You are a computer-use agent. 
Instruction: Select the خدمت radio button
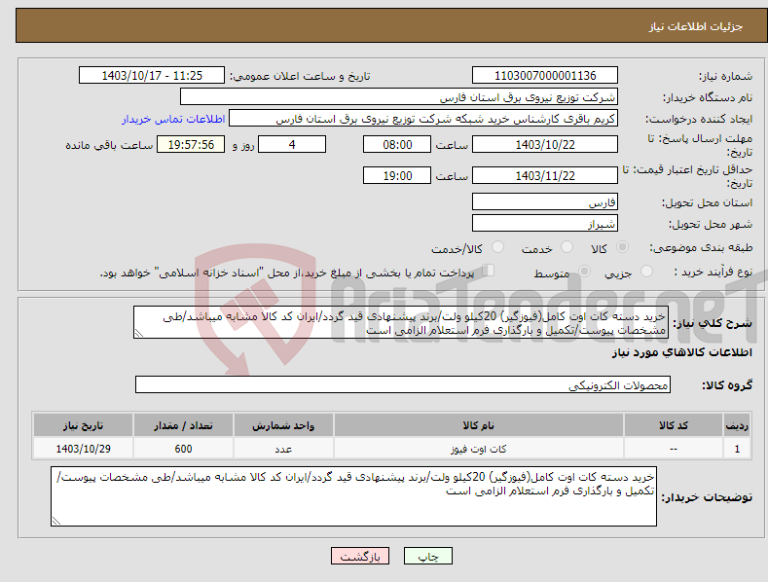click(567, 247)
